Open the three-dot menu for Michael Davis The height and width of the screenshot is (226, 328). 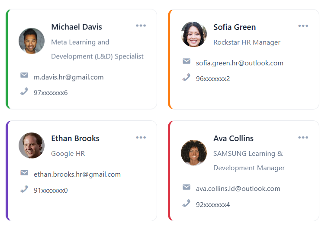click(141, 26)
